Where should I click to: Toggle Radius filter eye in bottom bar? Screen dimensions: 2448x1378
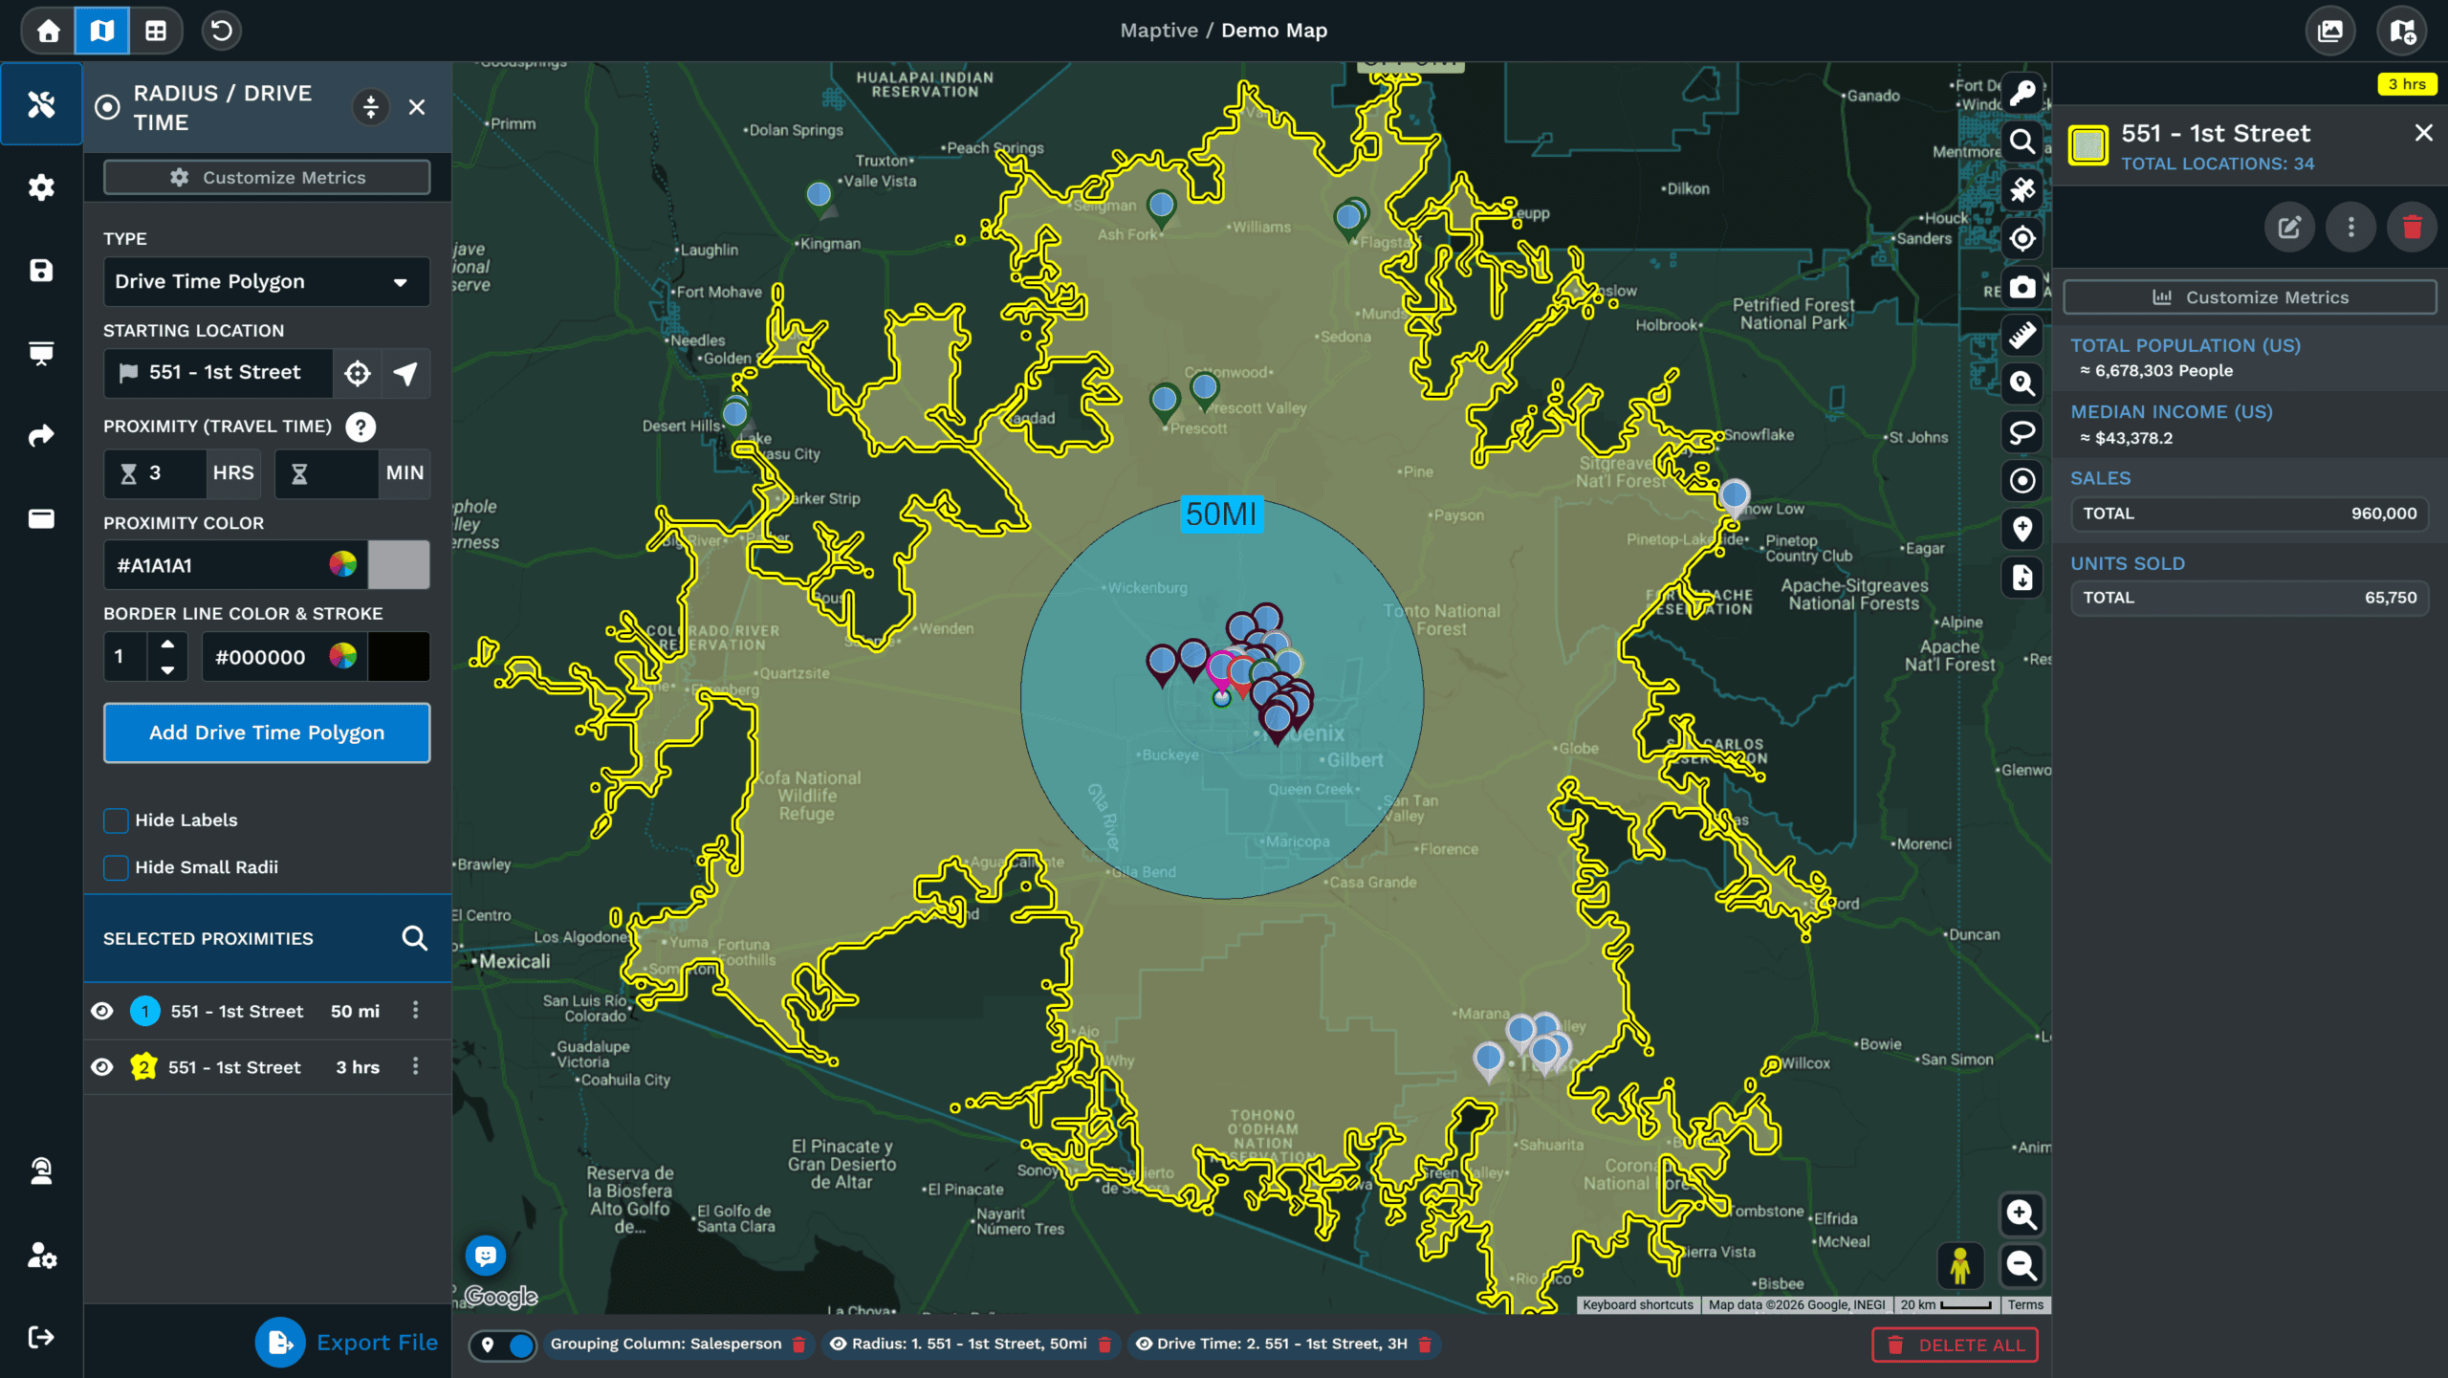[x=838, y=1344]
